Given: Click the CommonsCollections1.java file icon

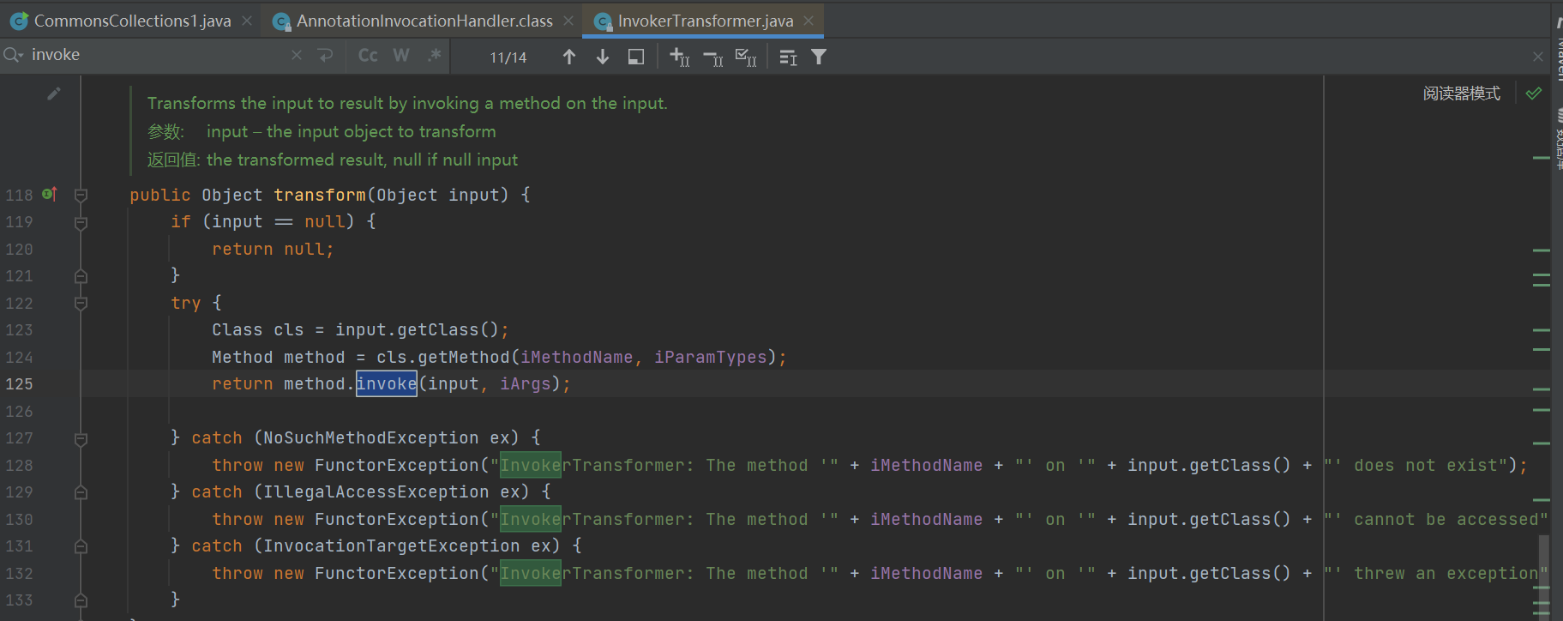Looking at the screenshot, I should tap(19, 21).
